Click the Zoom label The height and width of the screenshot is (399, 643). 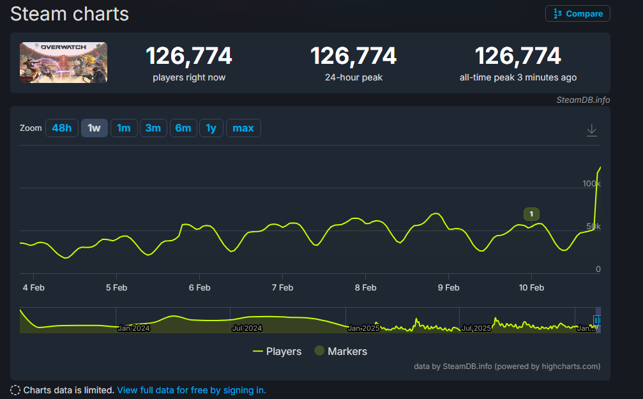tap(31, 128)
